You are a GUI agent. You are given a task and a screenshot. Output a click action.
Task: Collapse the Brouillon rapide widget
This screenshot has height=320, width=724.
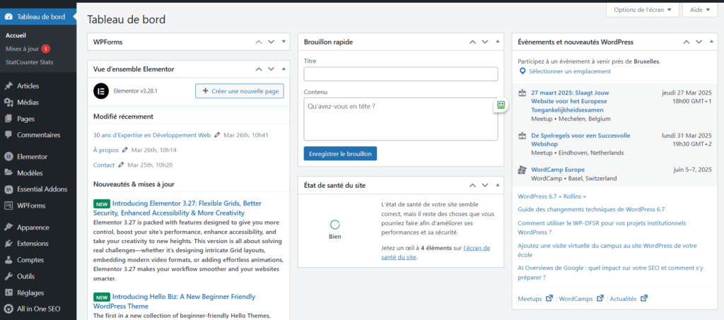click(x=497, y=42)
